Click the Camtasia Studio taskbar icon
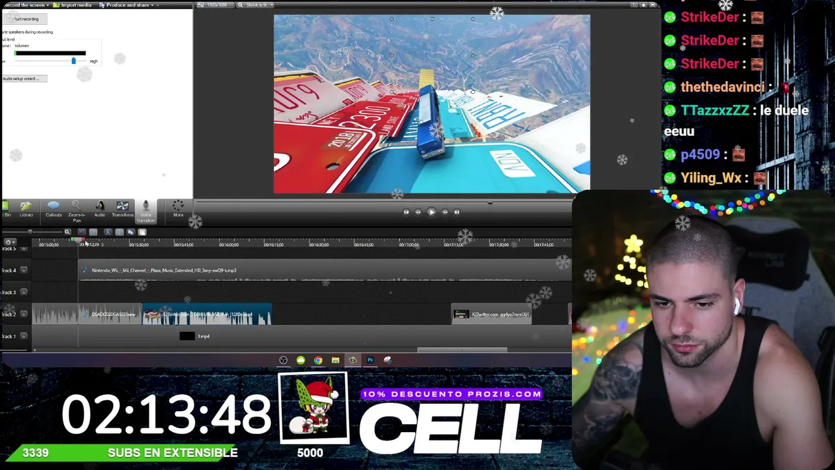The height and width of the screenshot is (470, 835). coord(352,360)
